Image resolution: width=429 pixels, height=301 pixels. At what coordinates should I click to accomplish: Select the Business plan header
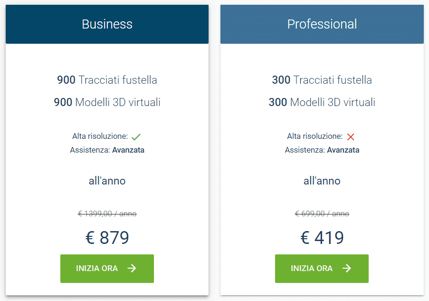tap(107, 24)
